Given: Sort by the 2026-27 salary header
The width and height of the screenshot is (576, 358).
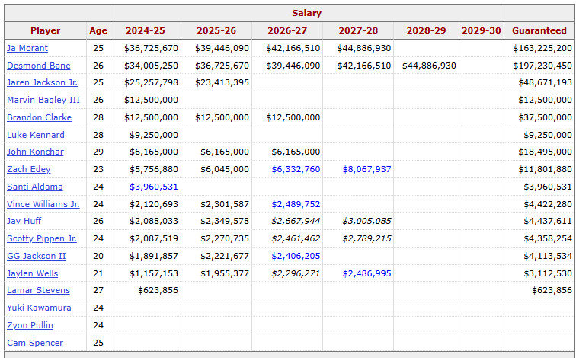Looking at the screenshot, I should click(x=287, y=30).
